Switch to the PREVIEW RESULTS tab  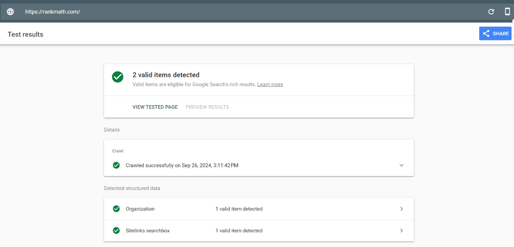(207, 107)
